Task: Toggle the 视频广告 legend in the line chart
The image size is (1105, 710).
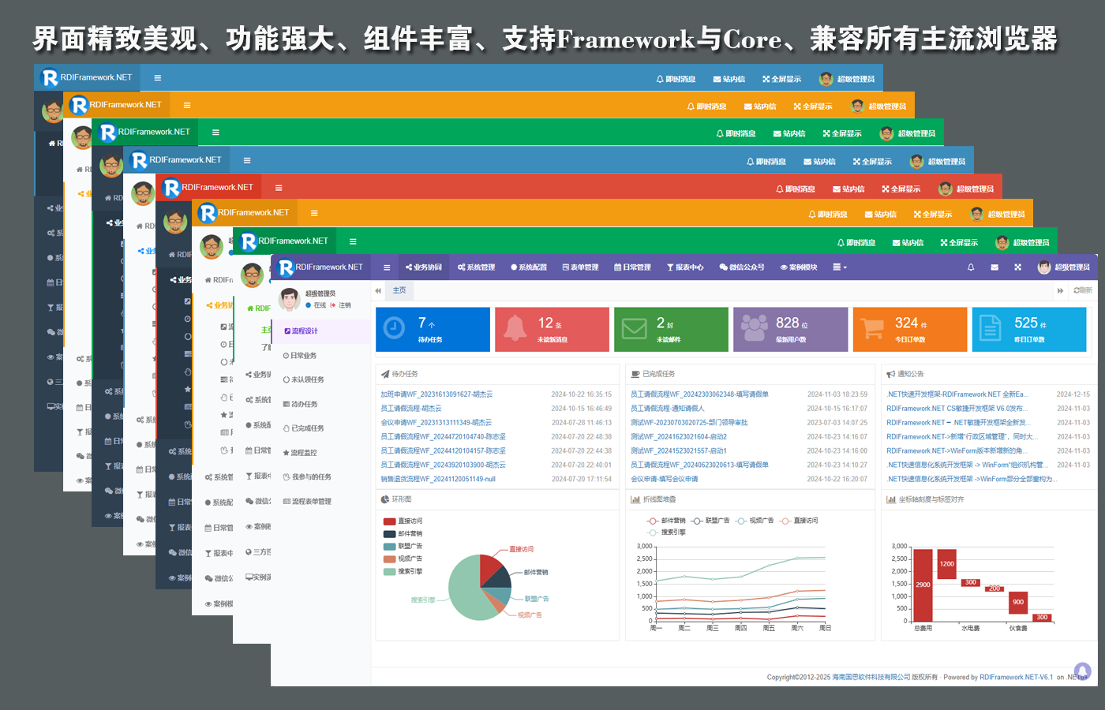Action: coord(755,521)
